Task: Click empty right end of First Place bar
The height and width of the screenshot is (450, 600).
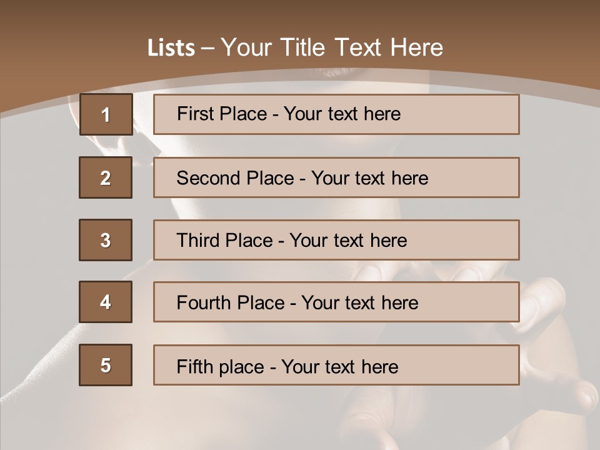Action: [475, 114]
